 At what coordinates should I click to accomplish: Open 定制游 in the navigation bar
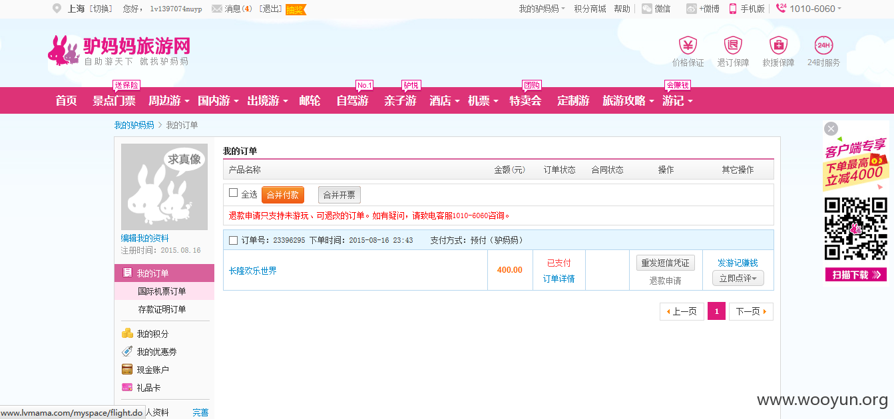click(x=573, y=101)
